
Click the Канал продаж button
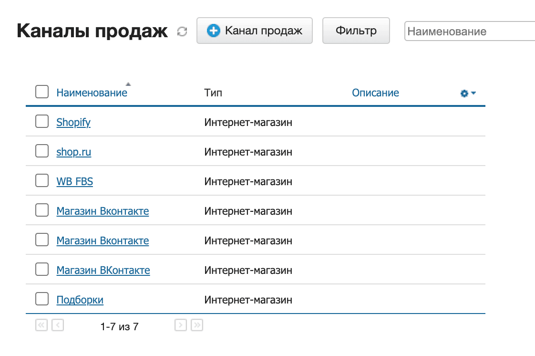tap(255, 31)
